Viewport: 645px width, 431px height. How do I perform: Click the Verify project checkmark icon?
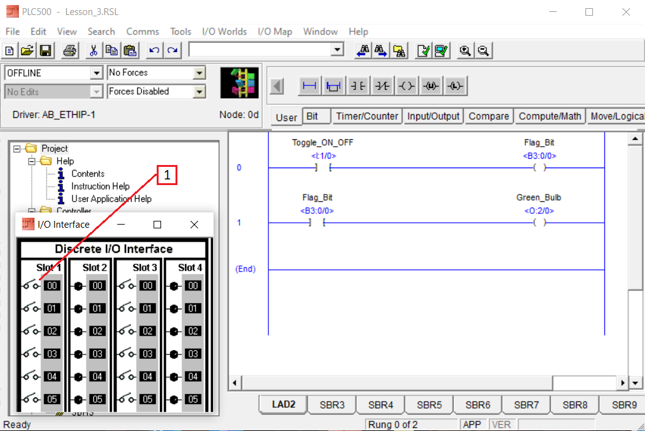coord(441,51)
